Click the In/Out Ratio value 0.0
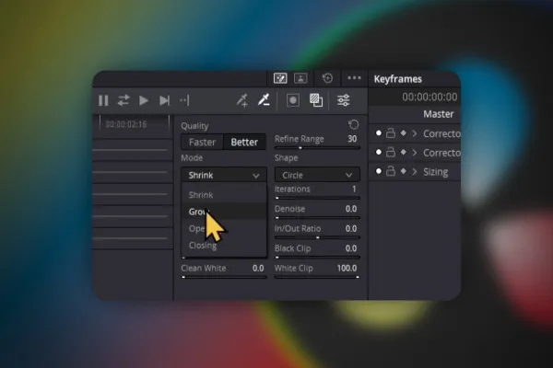 tap(351, 229)
